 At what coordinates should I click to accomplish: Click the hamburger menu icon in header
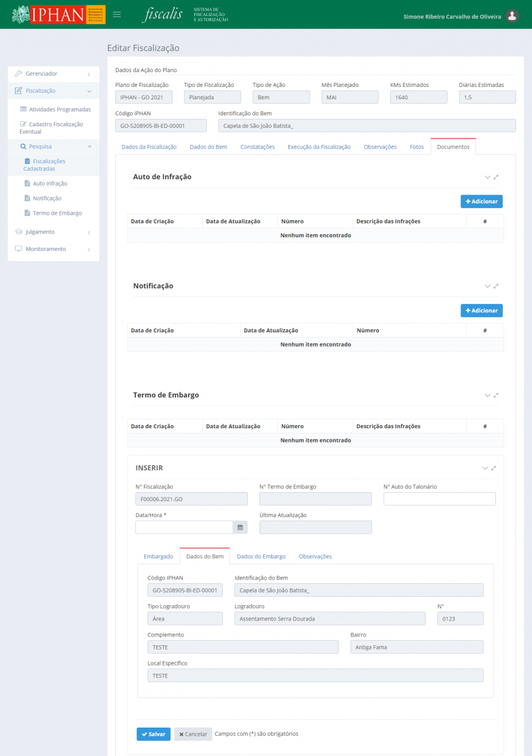[117, 15]
